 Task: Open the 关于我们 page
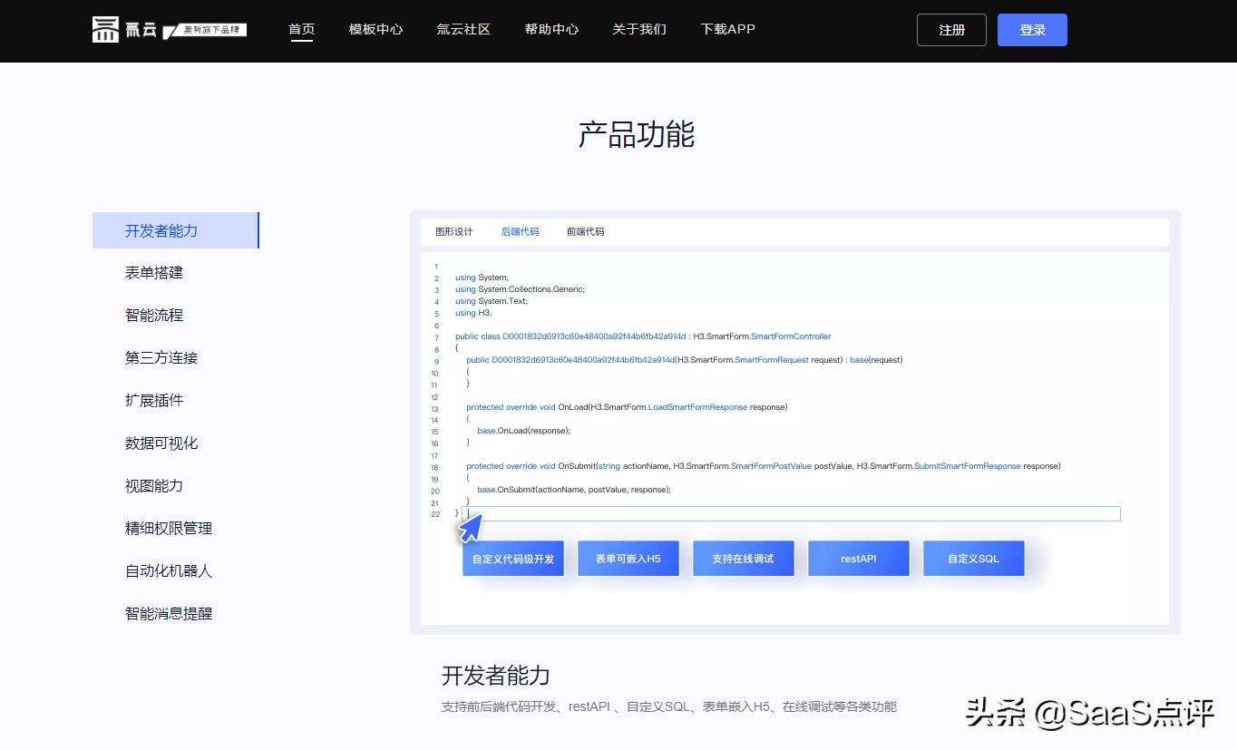point(638,29)
